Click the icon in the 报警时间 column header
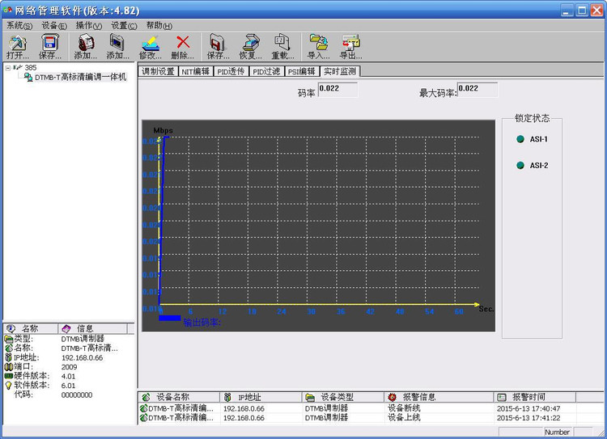607x439 pixels. click(502, 397)
